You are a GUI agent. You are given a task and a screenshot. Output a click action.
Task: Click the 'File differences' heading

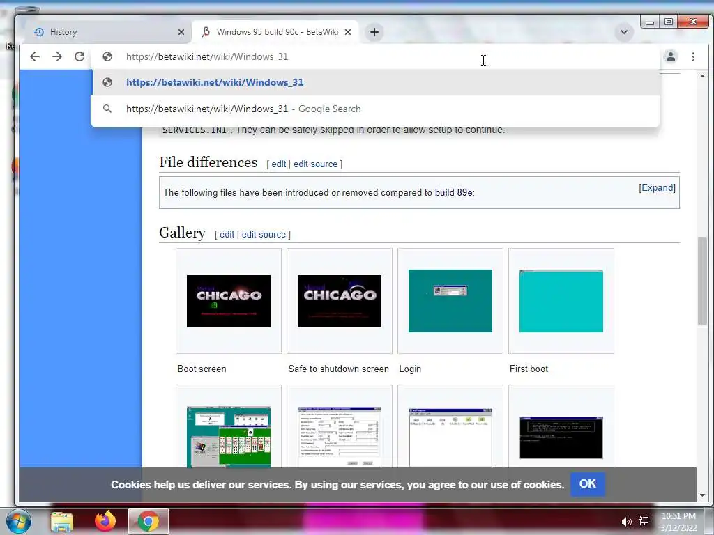[208, 162]
